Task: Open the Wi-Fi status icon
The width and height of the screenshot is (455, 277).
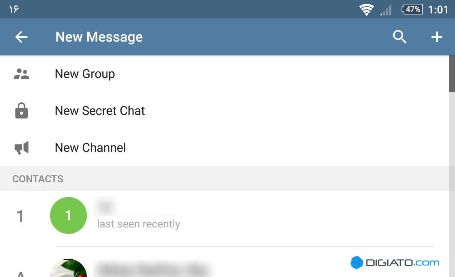Action: pyautogui.click(x=367, y=10)
